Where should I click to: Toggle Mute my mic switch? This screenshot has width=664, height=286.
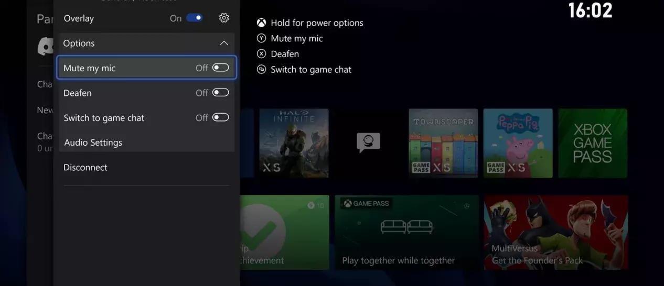pos(220,68)
